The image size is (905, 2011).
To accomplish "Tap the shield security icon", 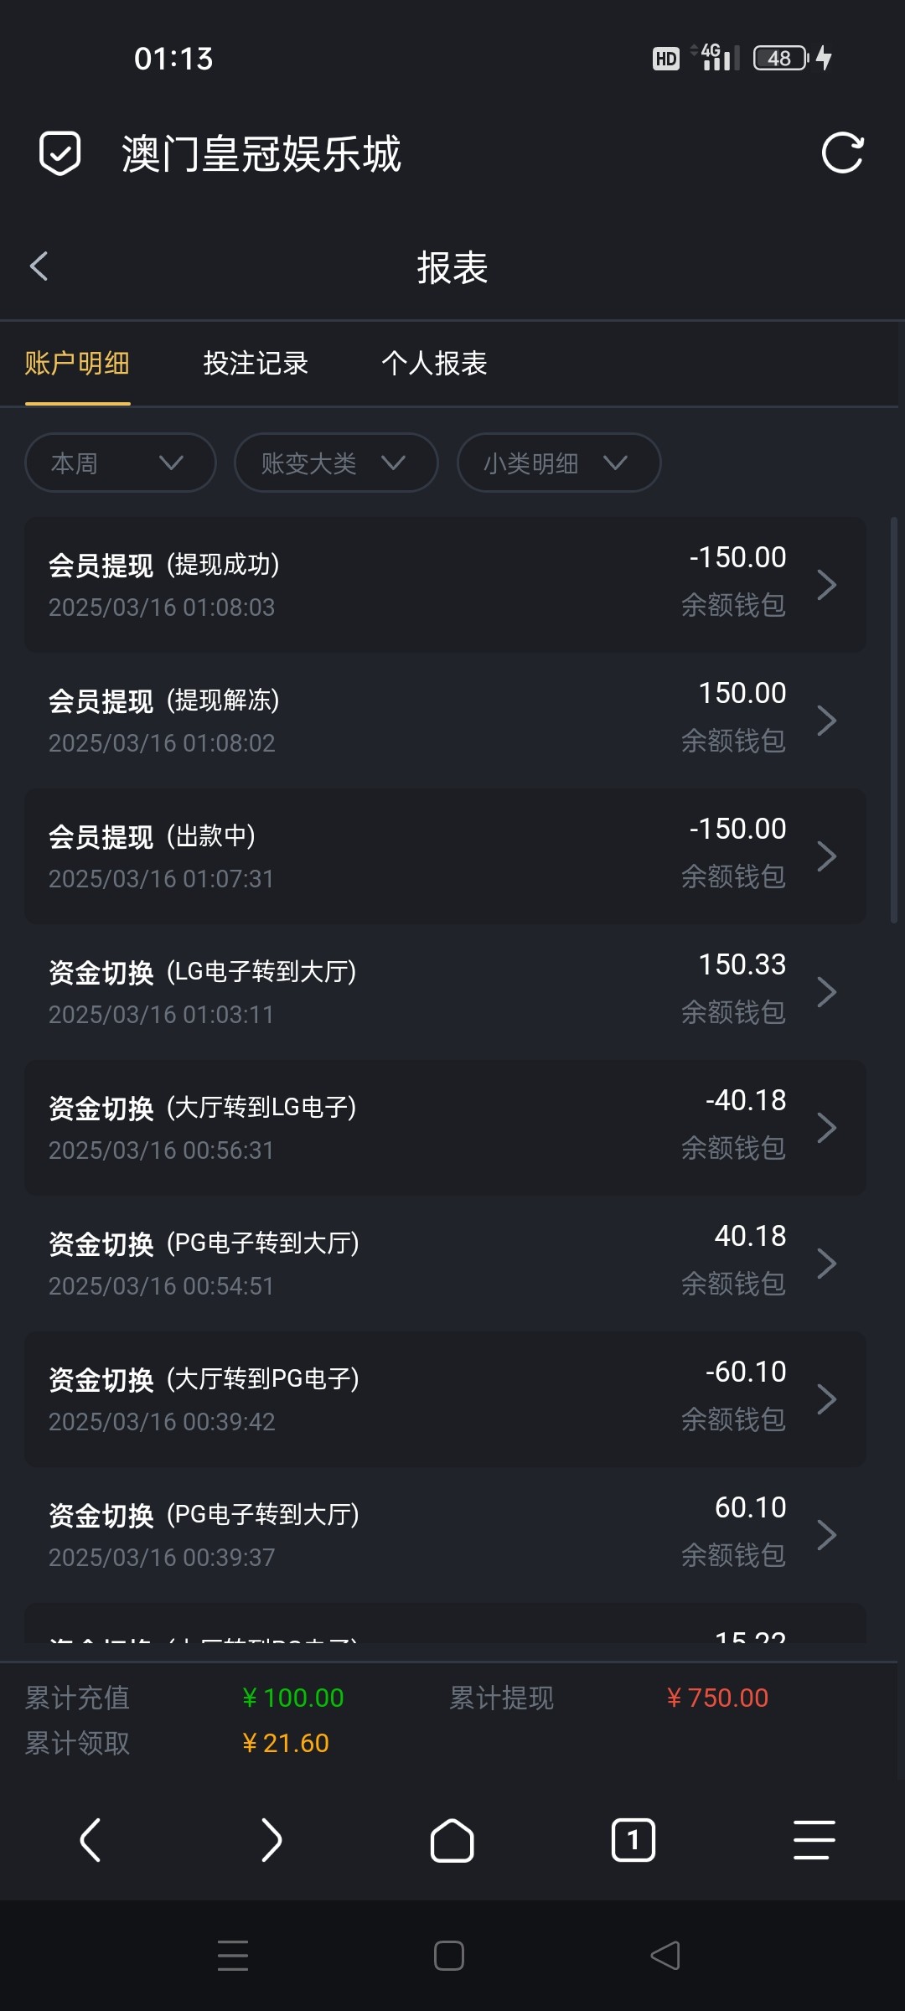I will pos(60,153).
